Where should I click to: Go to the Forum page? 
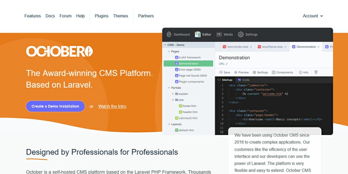pos(65,16)
